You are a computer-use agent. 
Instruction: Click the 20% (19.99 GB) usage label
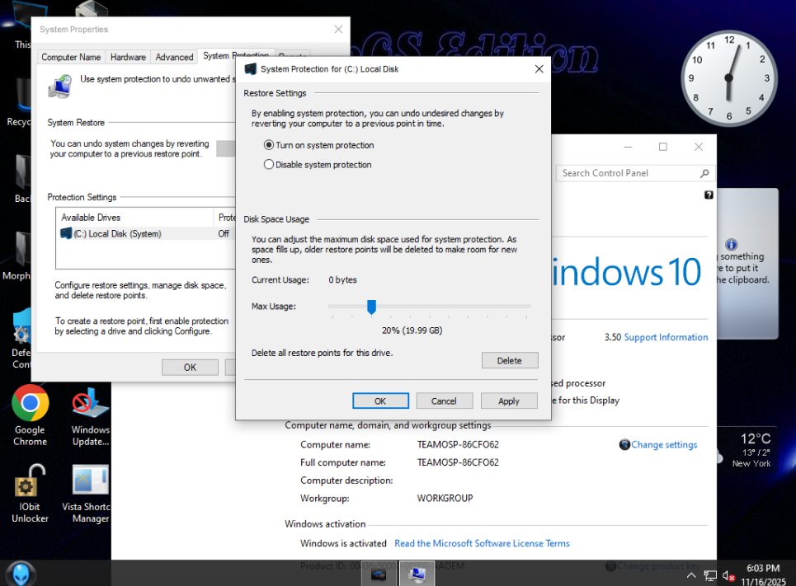point(412,331)
